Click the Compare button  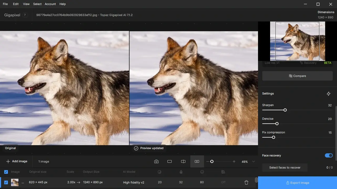click(x=298, y=76)
